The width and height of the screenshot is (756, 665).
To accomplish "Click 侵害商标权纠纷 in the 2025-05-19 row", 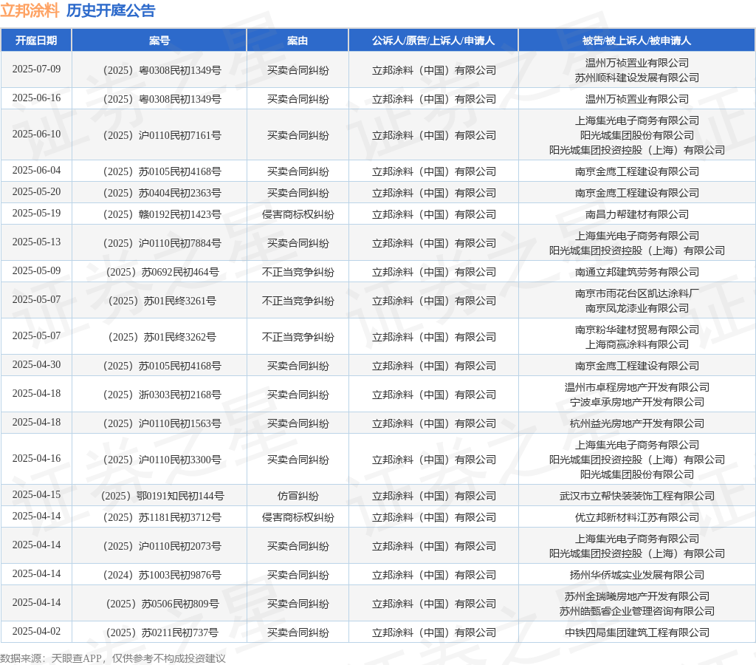I will coord(298,214).
